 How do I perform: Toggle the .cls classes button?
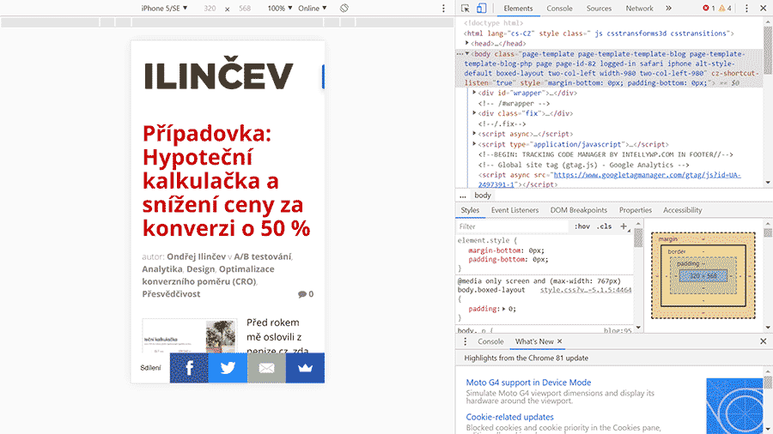point(604,226)
